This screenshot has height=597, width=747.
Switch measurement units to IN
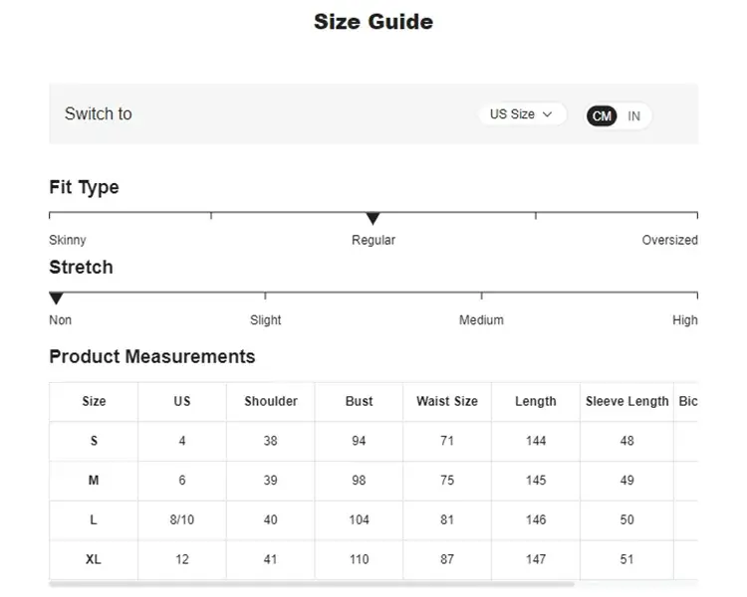click(x=633, y=116)
